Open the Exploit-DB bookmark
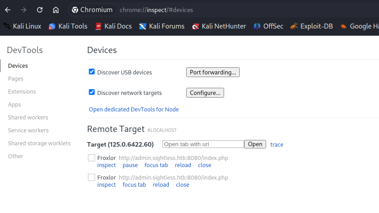 (x=312, y=26)
